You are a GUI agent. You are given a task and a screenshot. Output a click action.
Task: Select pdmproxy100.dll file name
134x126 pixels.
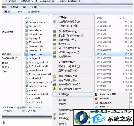[x=38, y=94]
